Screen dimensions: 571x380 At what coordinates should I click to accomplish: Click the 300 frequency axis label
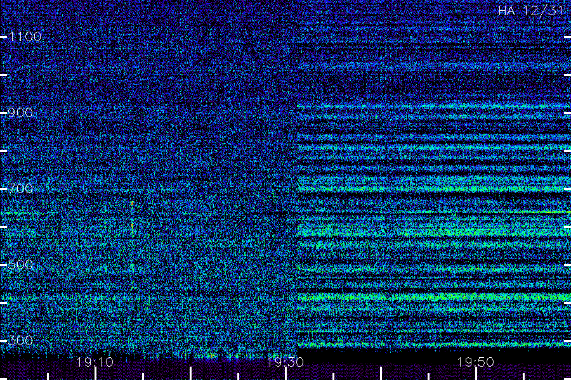tap(20, 340)
